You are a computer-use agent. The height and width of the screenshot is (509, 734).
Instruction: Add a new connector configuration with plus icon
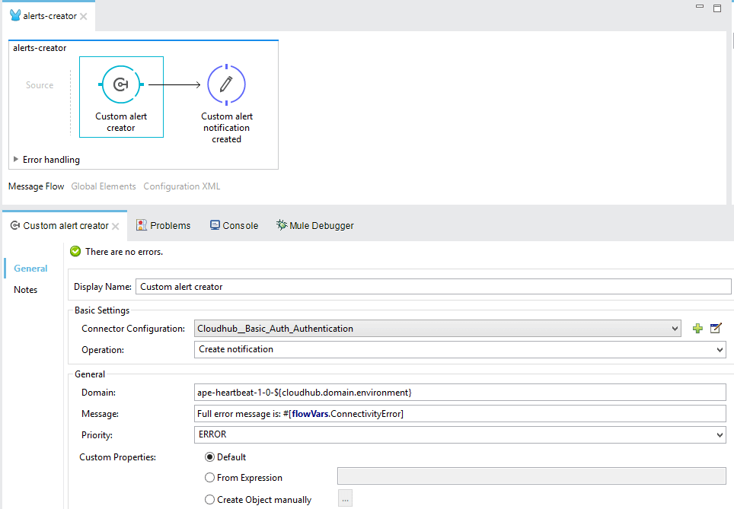[697, 329]
